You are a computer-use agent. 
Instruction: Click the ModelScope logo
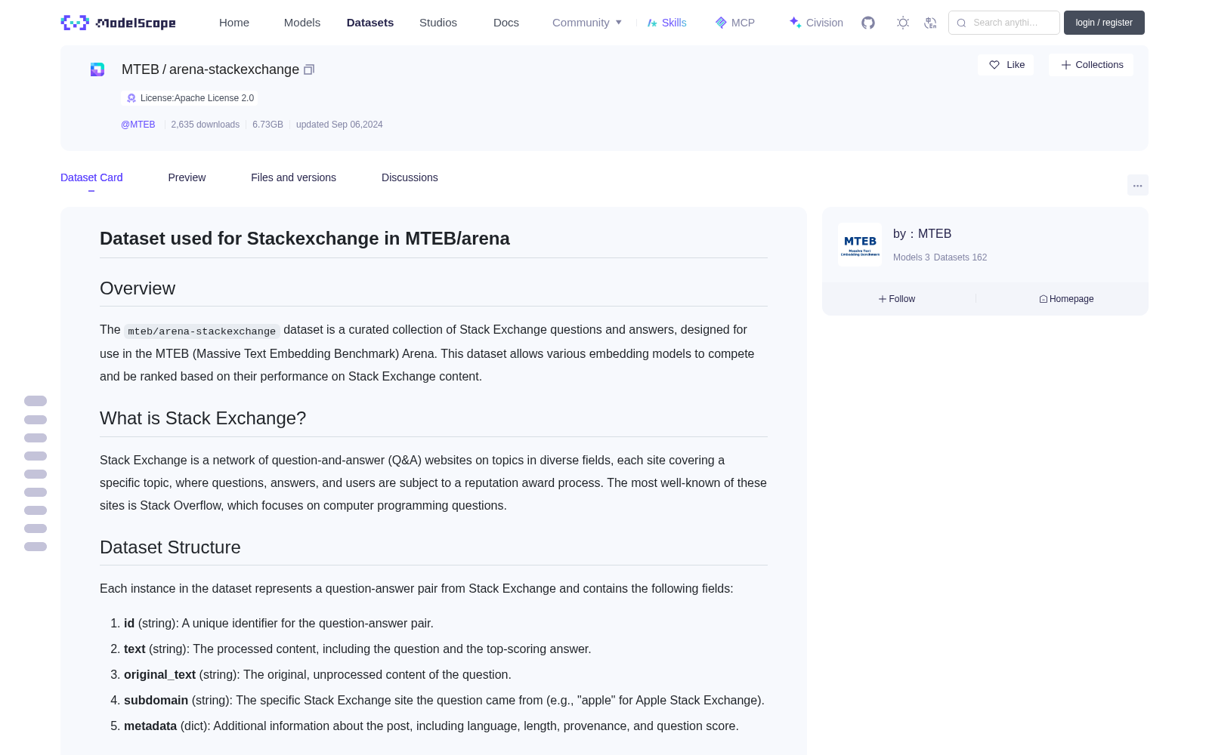coord(118,23)
